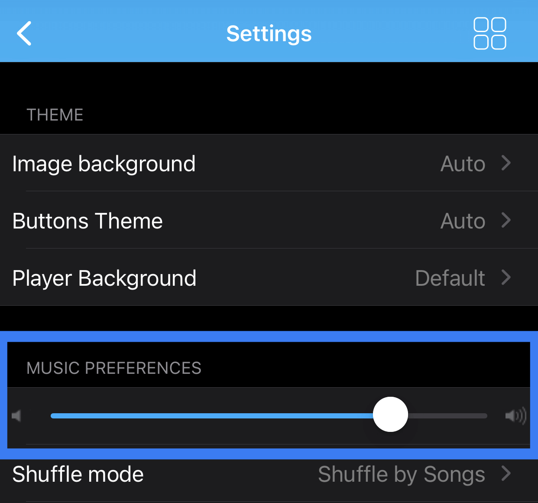The image size is (538, 503).
Task: Expand chevron next to Image background Auto
Action: [506, 163]
